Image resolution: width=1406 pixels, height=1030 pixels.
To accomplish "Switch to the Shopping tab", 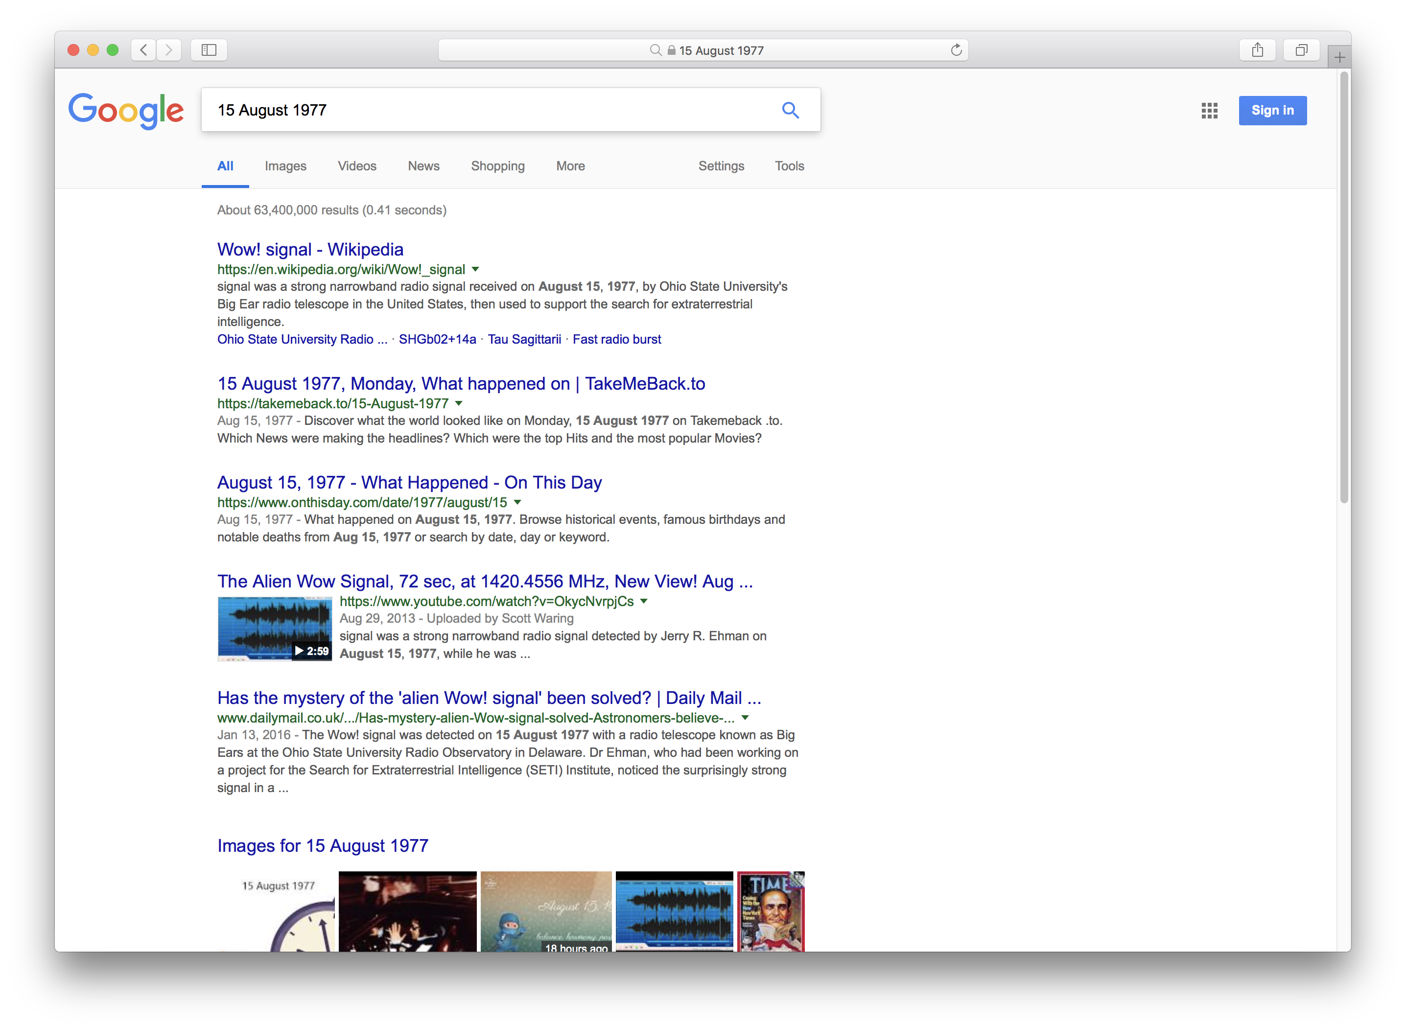I will [x=497, y=166].
